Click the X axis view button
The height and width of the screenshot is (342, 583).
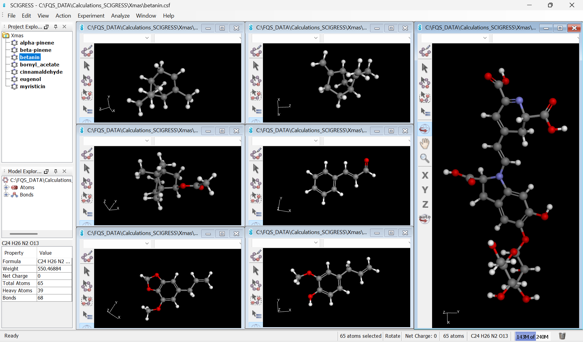coord(425,175)
